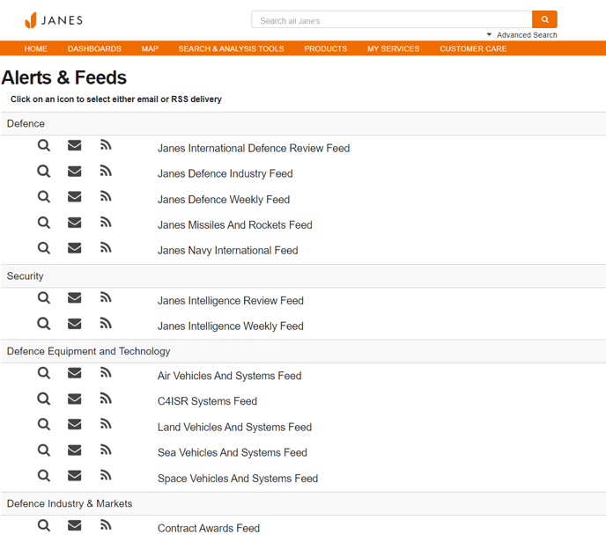
Task: Click email icon for Janes Missiles And Rockets Feed
Action: click(x=75, y=223)
